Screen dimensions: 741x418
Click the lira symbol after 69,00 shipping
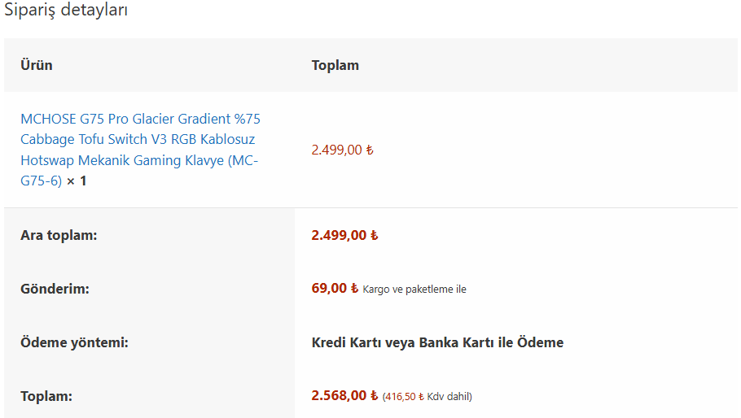coord(354,288)
